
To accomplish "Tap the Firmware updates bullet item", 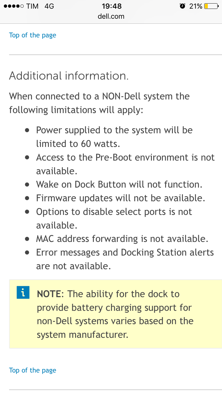I will tap(120, 198).
